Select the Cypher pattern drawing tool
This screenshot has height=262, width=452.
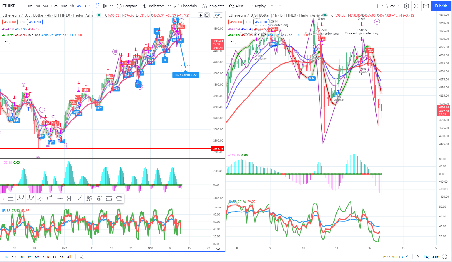coord(89,198)
